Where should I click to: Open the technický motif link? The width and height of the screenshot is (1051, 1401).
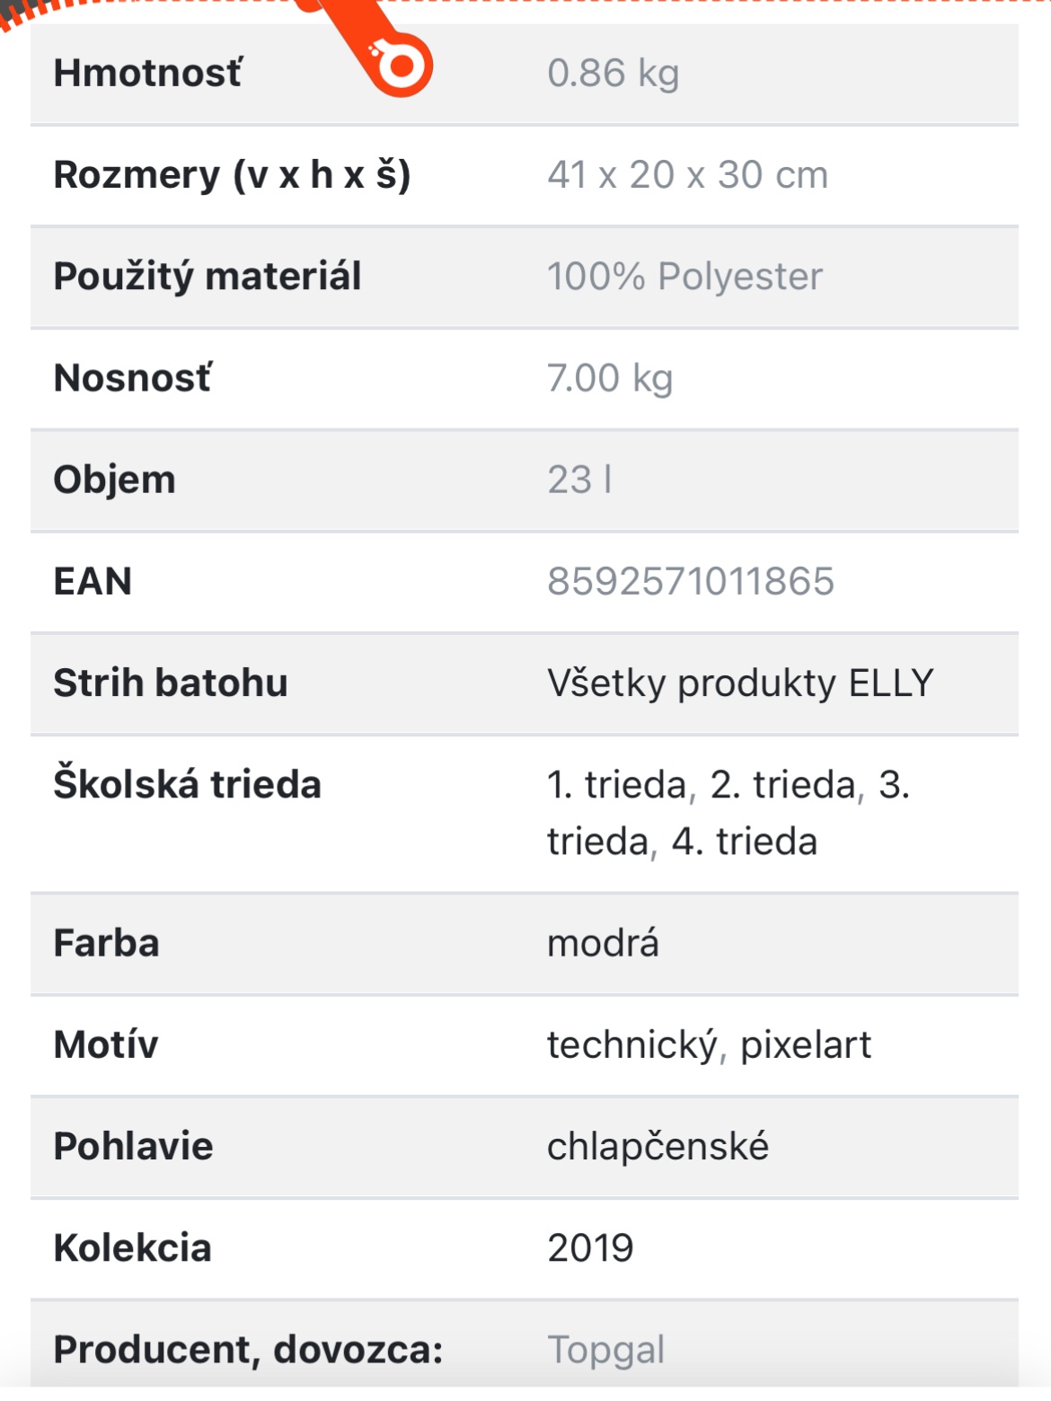click(631, 1045)
